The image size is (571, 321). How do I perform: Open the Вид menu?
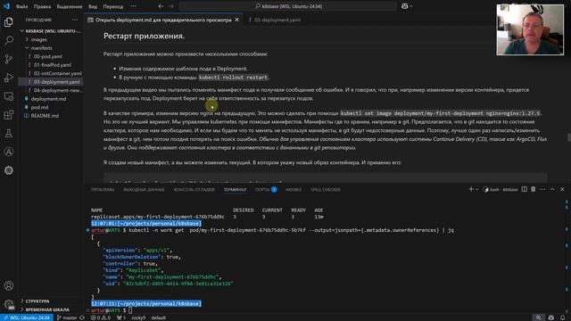pyautogui.click(x=93, y=6)
